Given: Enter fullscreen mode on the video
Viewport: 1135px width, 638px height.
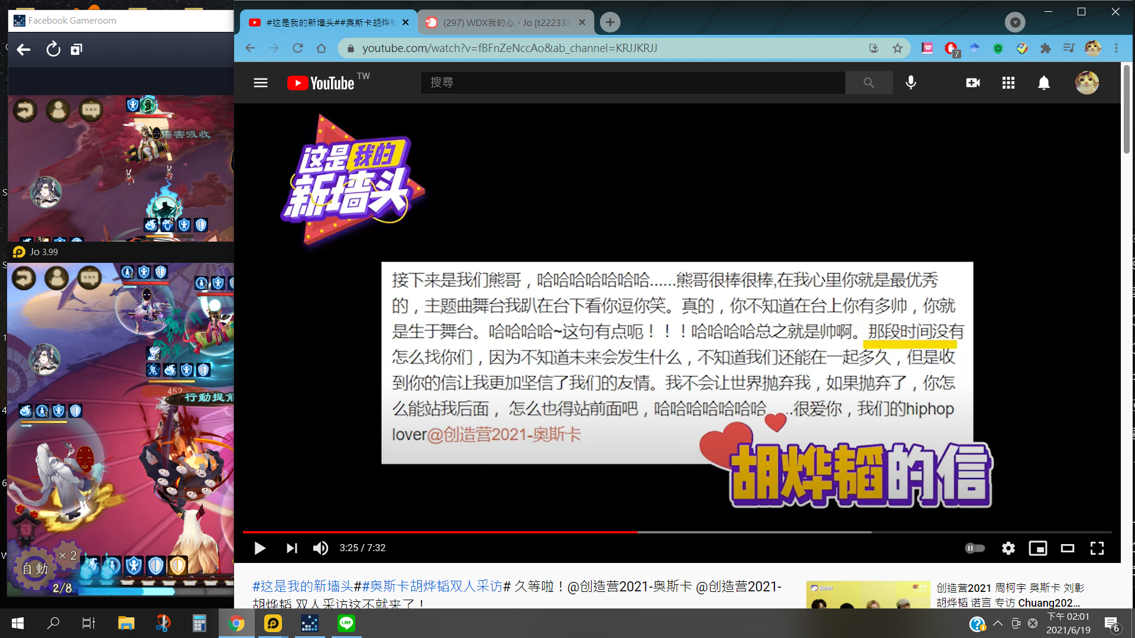Looking at the screenshot, I should click(x=1097, y=548).
